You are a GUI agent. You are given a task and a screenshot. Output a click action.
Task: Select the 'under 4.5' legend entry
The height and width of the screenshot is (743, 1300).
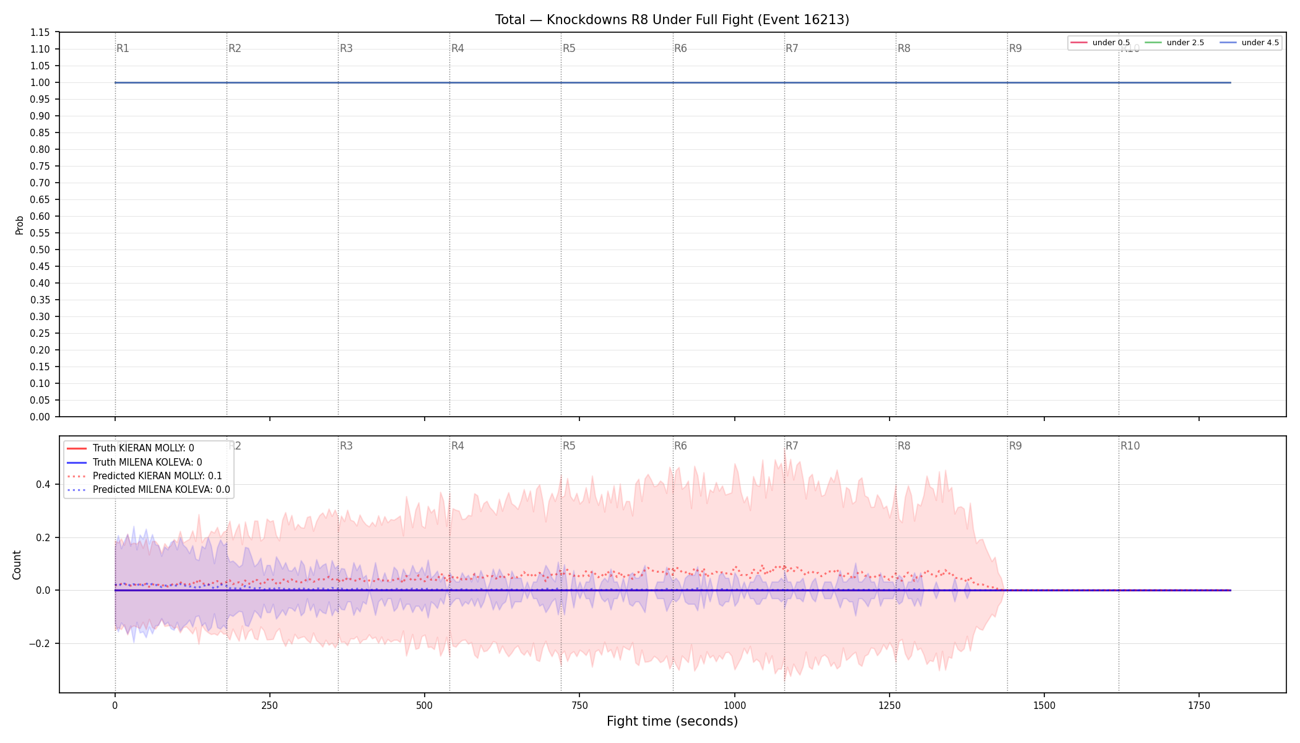1249,43
